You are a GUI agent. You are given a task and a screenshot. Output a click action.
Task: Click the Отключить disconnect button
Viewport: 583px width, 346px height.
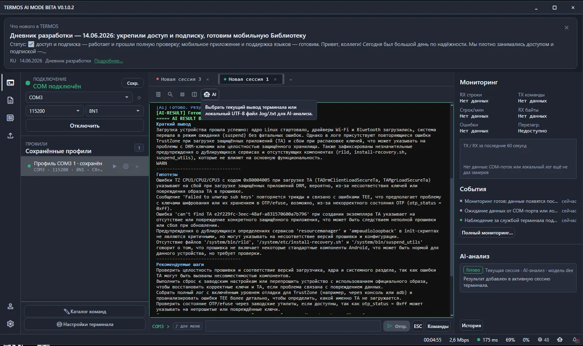(85, 126)
